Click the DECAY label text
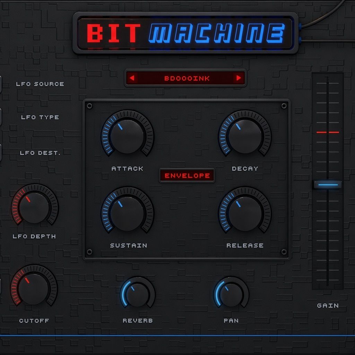Viewport: 355px width, 355px height. tap(245, 169)
